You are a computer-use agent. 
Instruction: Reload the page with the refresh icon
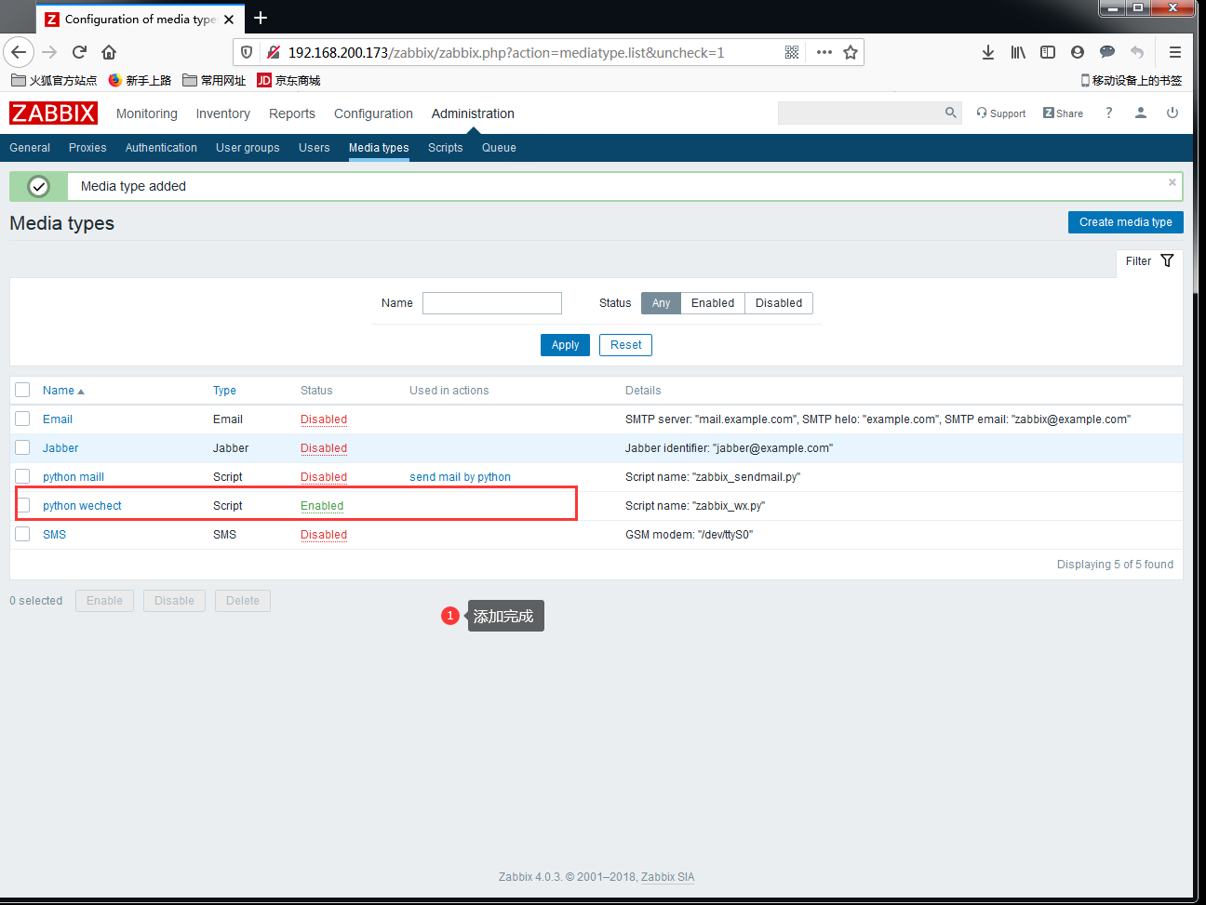click(x=79, y=52)
